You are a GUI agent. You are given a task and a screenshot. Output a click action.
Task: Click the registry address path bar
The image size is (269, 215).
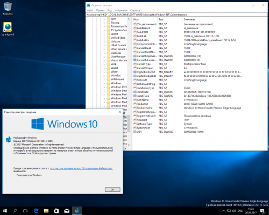176,15
